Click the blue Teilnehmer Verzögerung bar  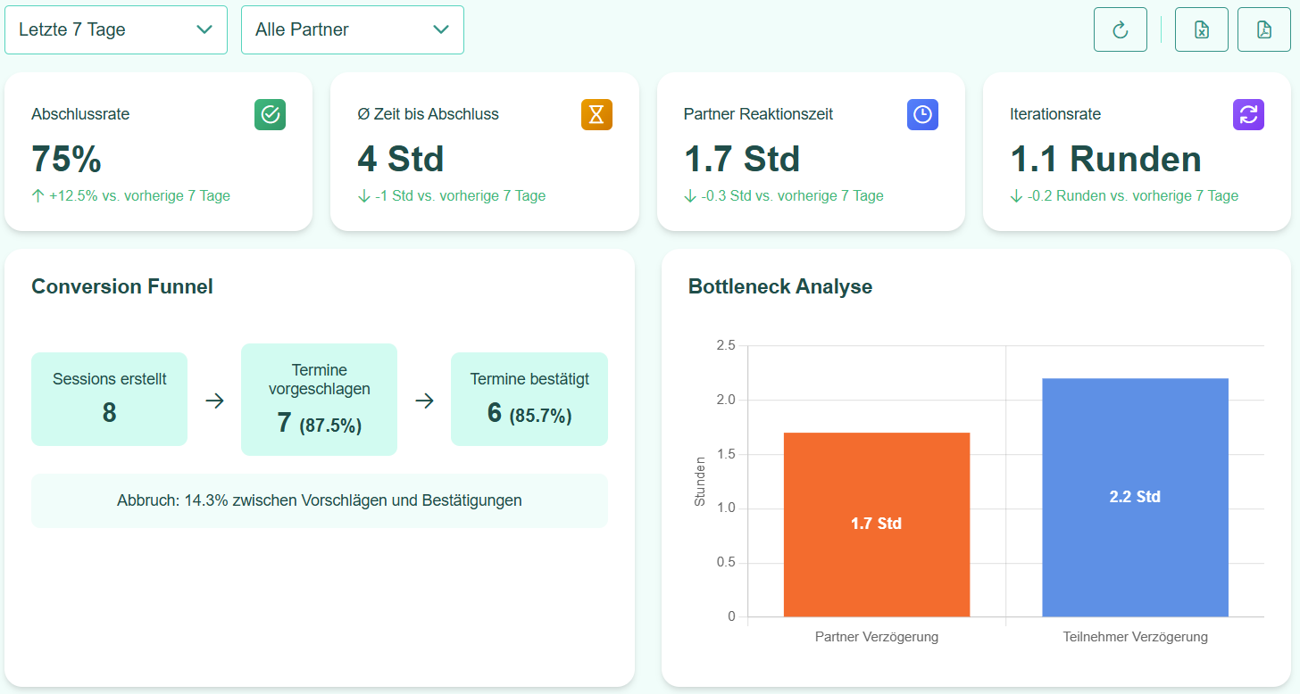point(1135,498)
